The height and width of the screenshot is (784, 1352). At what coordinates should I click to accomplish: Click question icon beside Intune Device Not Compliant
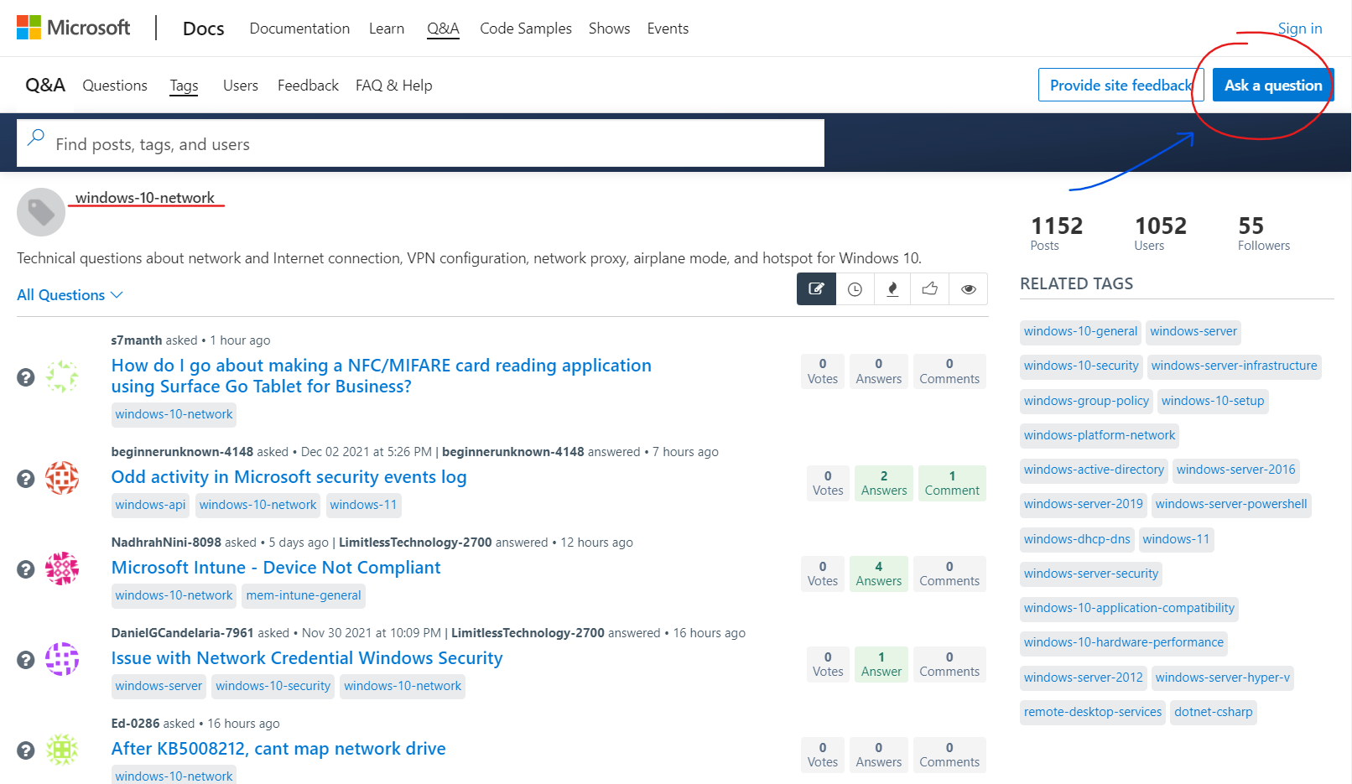point(26,569)
